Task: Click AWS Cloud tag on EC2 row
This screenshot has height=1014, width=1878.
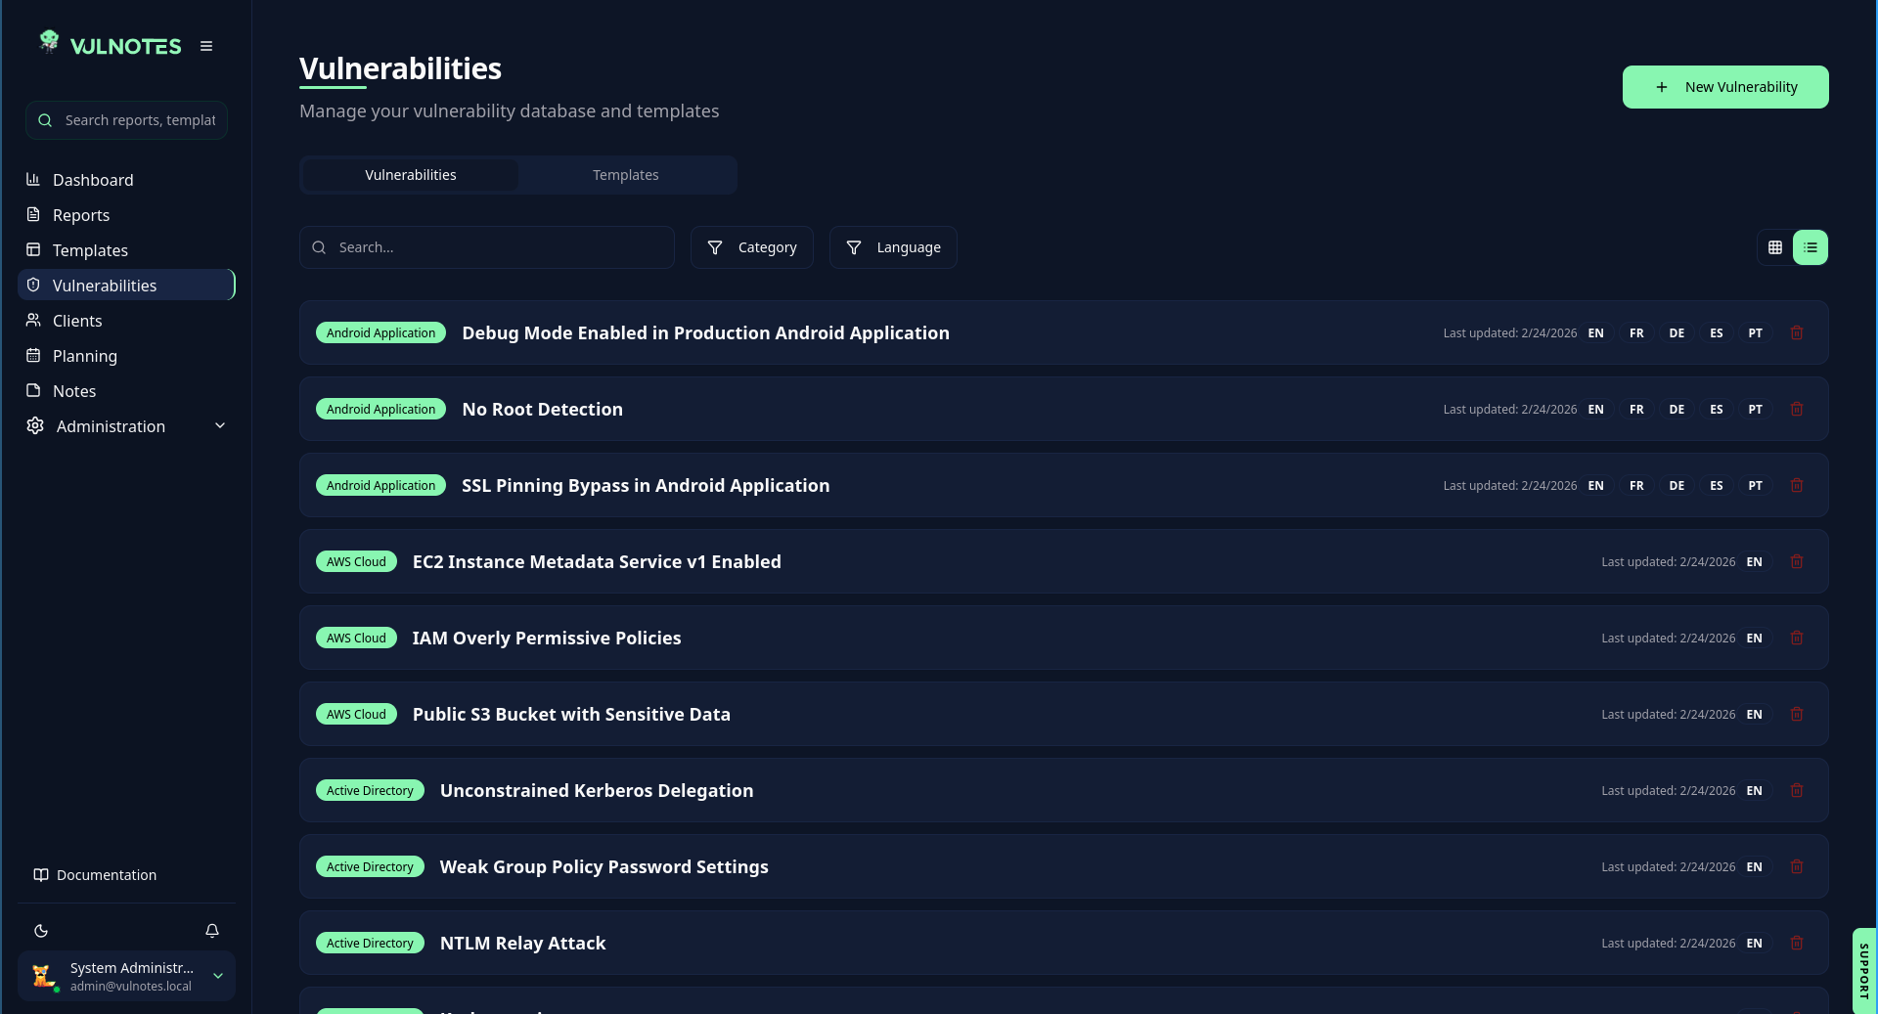Action: tap(356, 562)
